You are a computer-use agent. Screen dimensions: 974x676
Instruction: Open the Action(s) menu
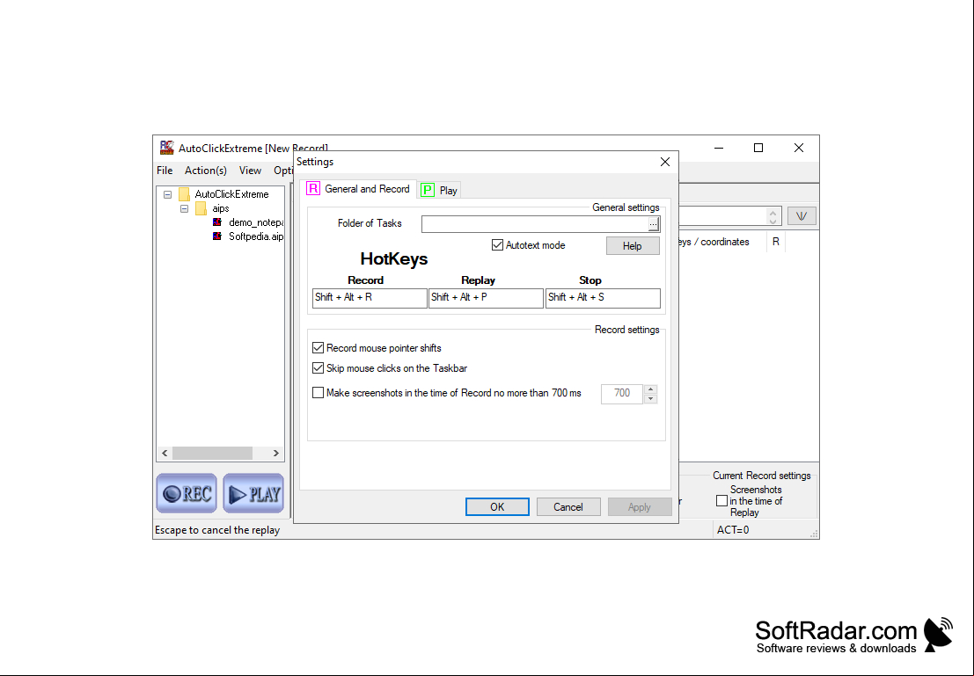pos(206,171)
